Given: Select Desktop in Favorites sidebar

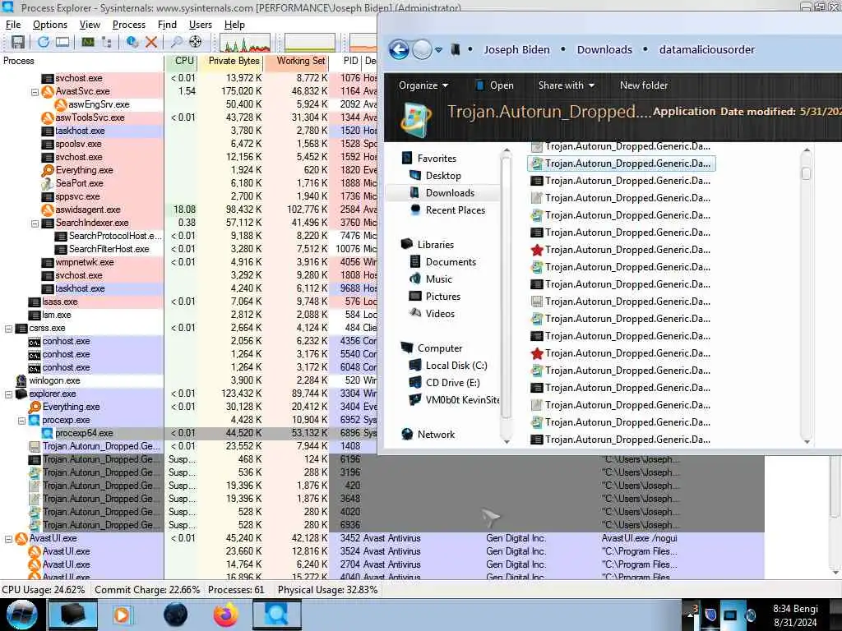Looking at the screenshot, I should 442,176.
